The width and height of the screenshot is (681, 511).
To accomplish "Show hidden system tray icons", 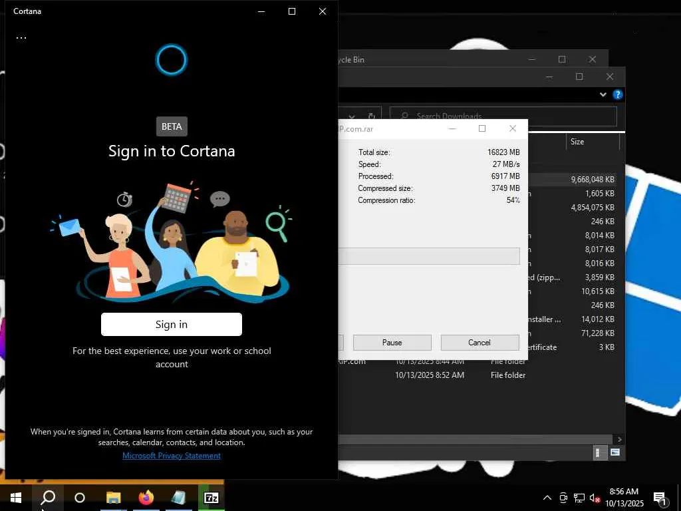I will [547, 498].
